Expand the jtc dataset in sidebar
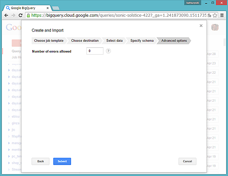Viewport: 228px width, 176px height. 9,130
